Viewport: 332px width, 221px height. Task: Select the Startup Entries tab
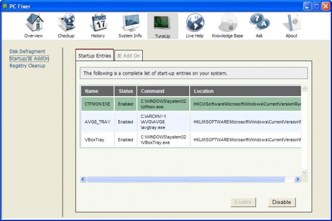click(95, 56)
